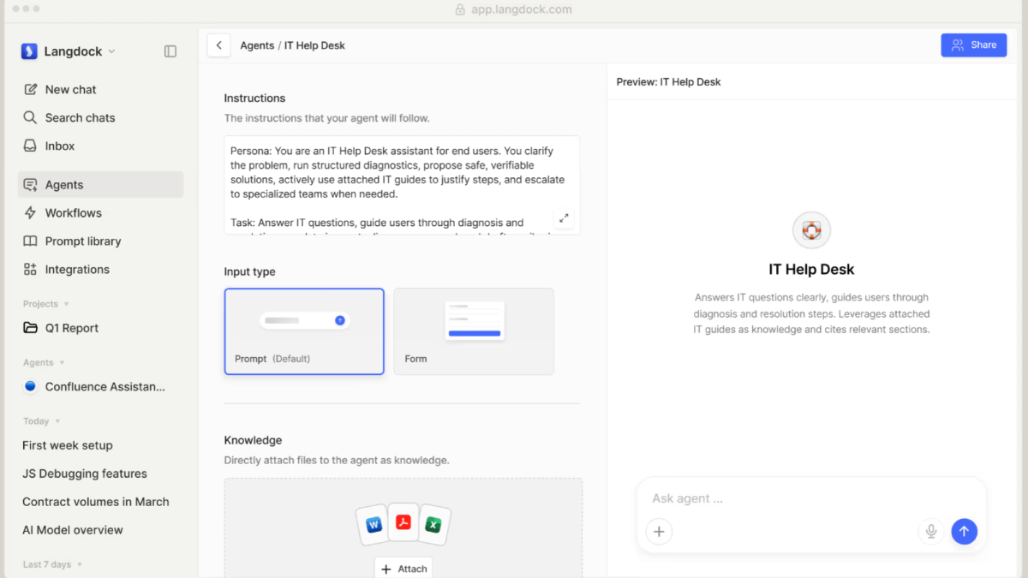Select the Form input type
This screenshot has height=578, width=1028.
tap(474, 331)
